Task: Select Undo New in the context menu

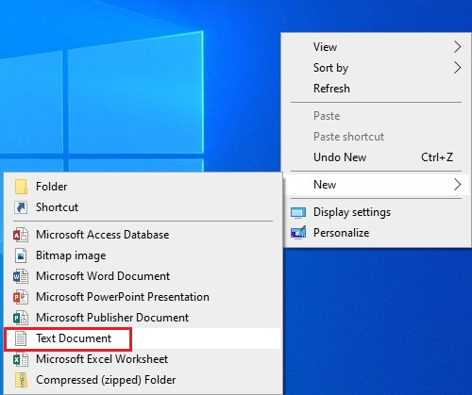Action: click(x=377, y=157)
